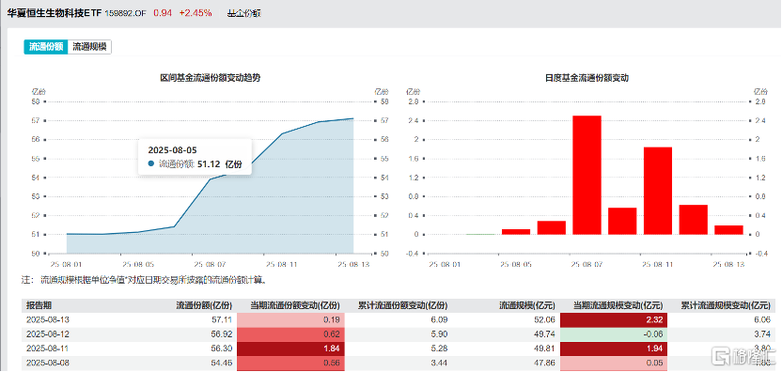This screenshot has height=372, width=782.
Task: Click the red bar for 25-08-12
Action: (x=694, y=220)
